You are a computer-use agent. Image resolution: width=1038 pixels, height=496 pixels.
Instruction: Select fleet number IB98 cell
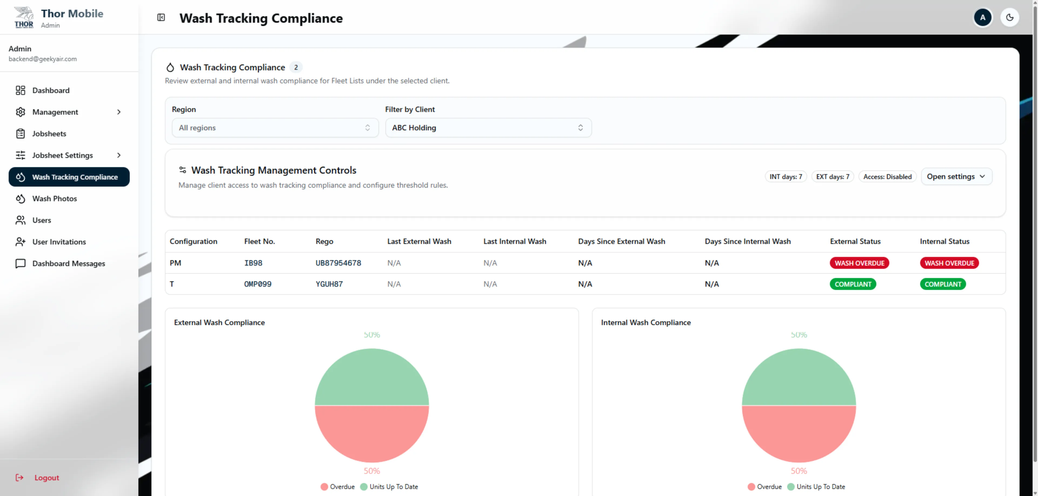[253, 263]
